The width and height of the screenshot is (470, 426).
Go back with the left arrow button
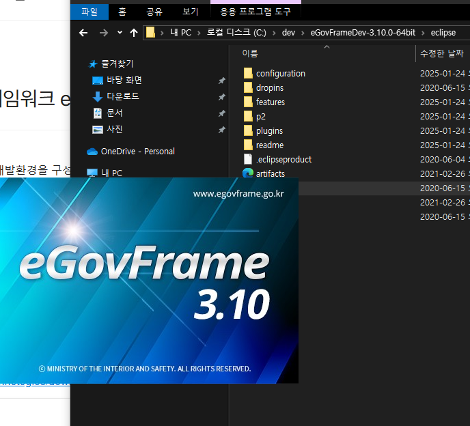pyautogui.click(x=83, y=33)
